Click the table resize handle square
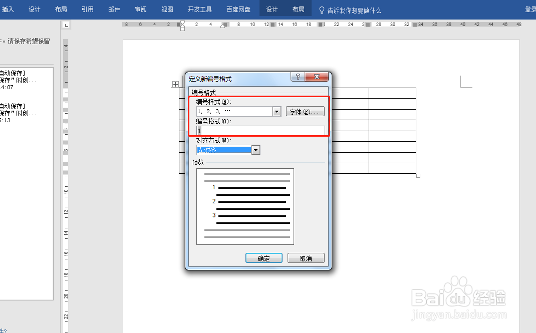Screen dimensions: 536x333 418,175
